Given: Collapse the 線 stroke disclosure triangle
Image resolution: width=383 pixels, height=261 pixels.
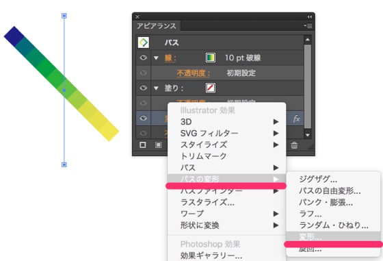Looking at the screenshot, I should coord(156,58).
